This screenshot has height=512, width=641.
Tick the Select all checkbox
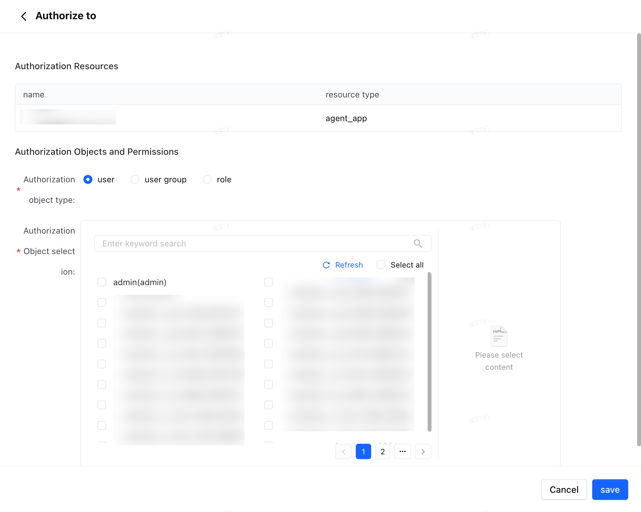point(381,265)
